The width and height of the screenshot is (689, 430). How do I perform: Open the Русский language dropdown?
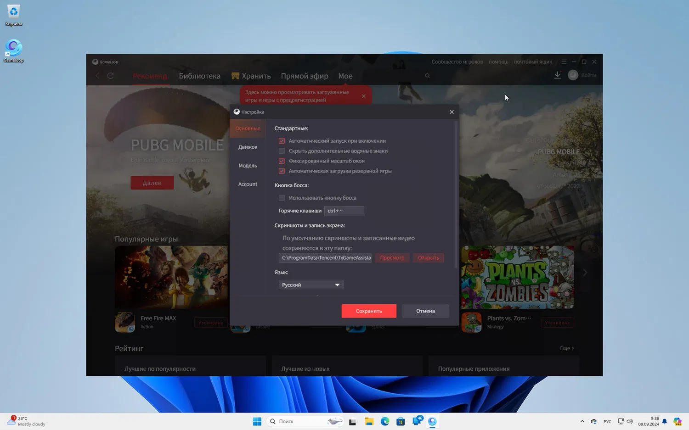click(x=311, y=285)
